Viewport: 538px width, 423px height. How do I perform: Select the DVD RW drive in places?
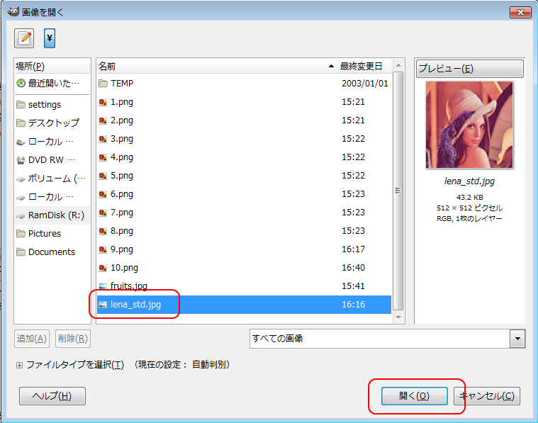[52, 160]
